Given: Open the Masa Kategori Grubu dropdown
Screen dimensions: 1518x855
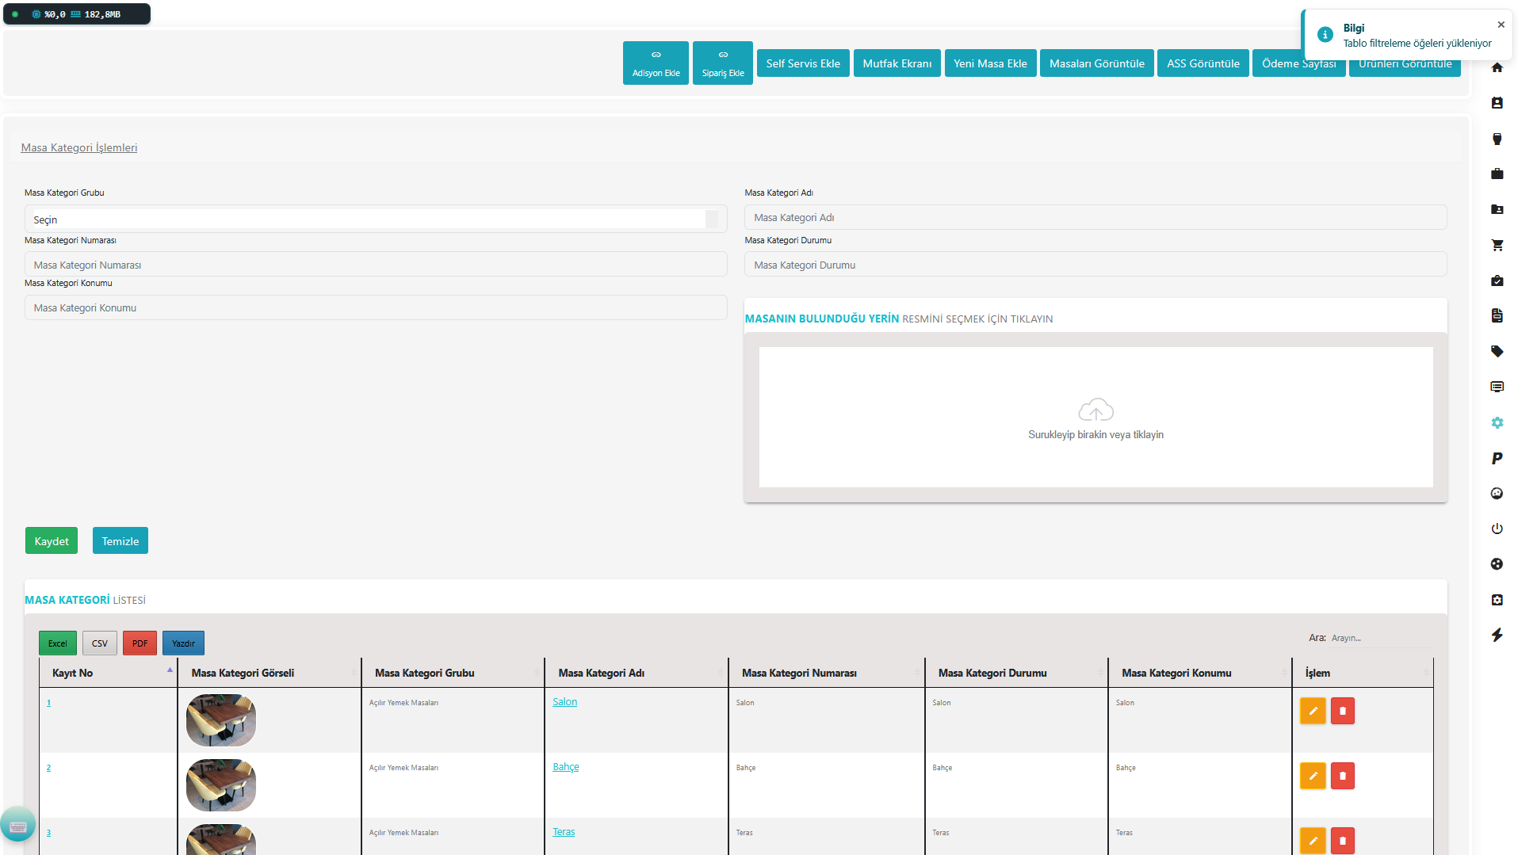Looking at the screenshot, I should click(x=375, y=219).
